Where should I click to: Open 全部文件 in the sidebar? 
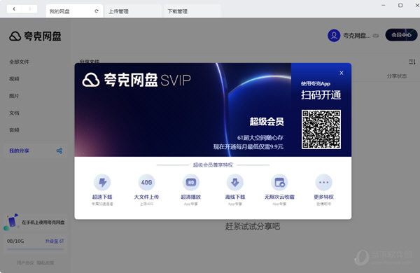19,62
